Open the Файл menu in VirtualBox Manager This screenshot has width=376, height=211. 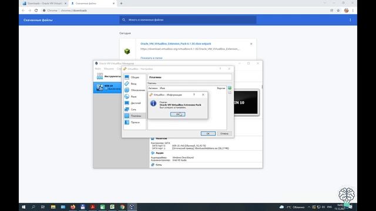[98, 69]
